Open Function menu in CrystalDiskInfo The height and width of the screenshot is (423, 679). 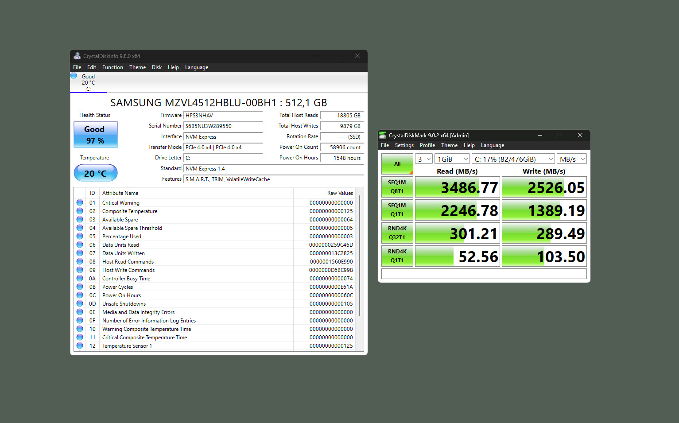click(x=113, y=67)
